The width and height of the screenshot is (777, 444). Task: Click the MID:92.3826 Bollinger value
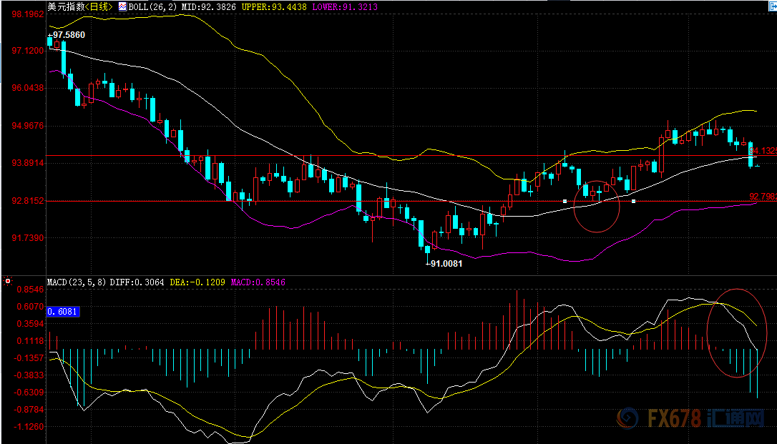point(200,7)
